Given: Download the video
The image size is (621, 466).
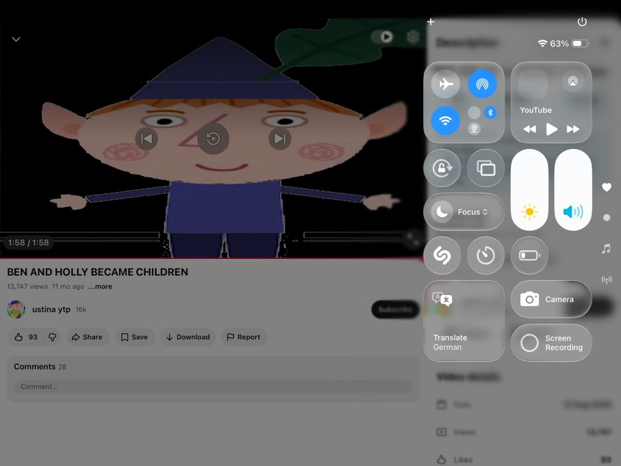Looking at the screenshot, I should pos(188,337).
